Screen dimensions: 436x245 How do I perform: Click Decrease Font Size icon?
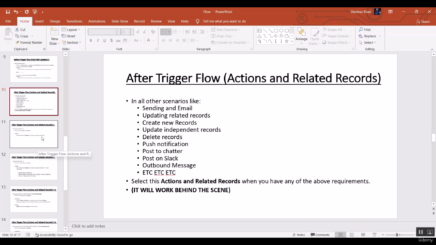point(144,32)
